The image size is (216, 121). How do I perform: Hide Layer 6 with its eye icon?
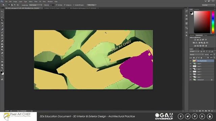pyautogui.click(x=191, y=64)
